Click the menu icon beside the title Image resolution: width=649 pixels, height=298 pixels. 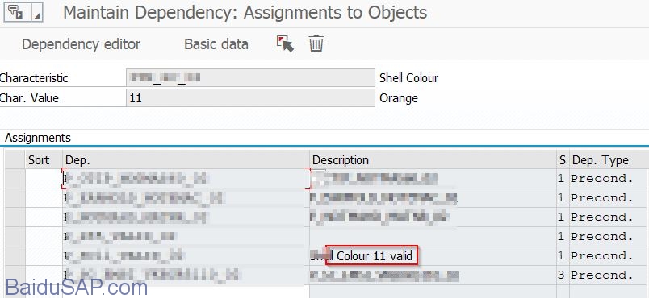point(15,12)
